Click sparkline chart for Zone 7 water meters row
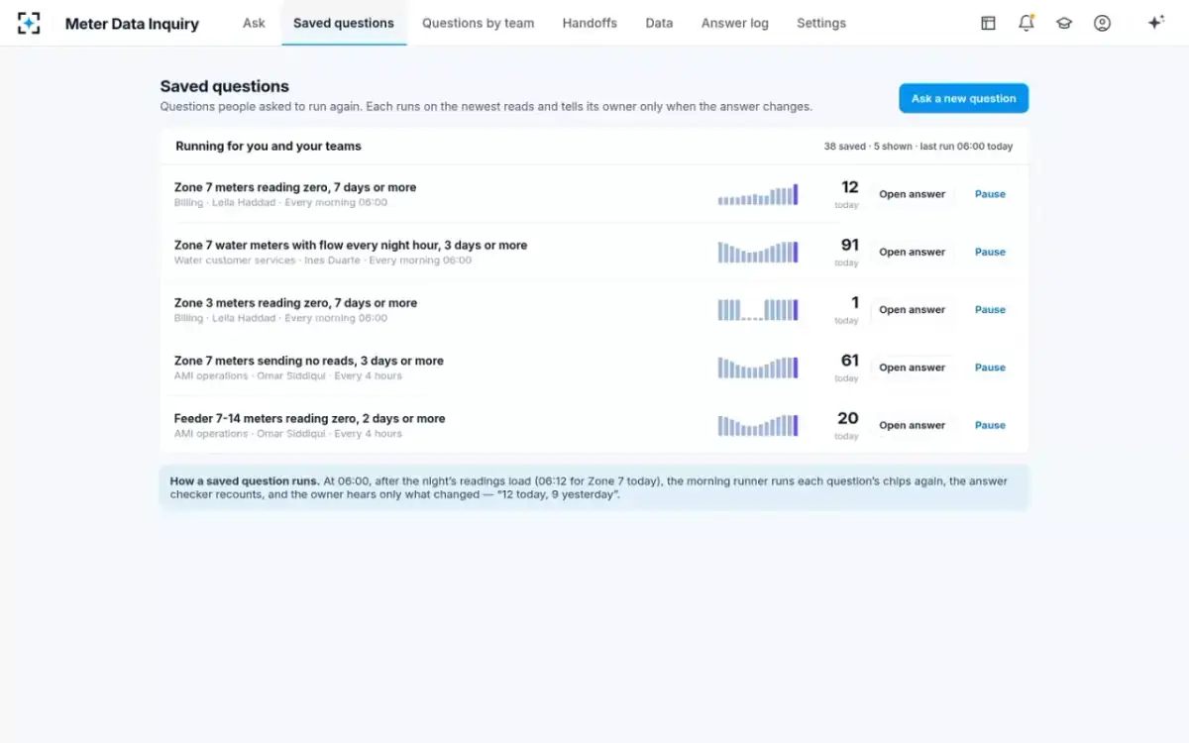The height and width of the screenshot is (743, 1189). pos(758,252)
